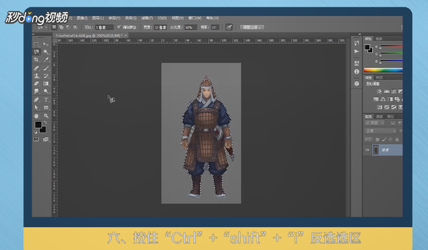Toggle lock transparent pixels
This screenshot has height=250, width=428.
tap(377, 139)
